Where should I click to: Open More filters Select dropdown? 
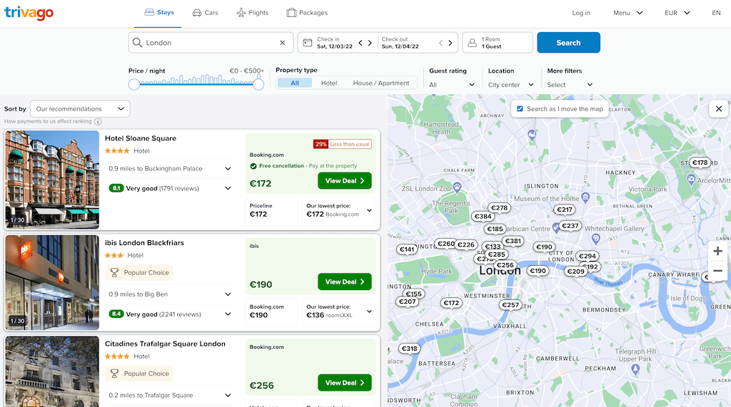pyautogui.click(x=570, y=85)
